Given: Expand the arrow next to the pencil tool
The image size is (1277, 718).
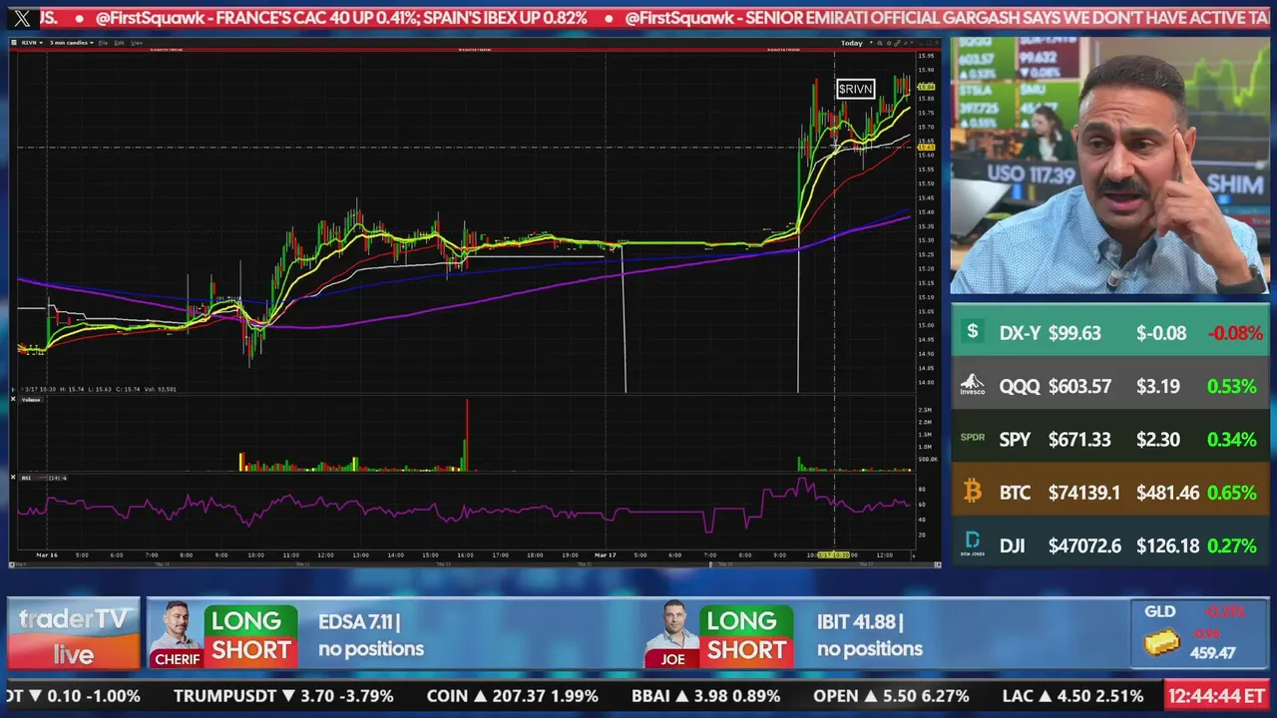Looking at the screenshot, I should pyautogui.click(x=912, y=43).
